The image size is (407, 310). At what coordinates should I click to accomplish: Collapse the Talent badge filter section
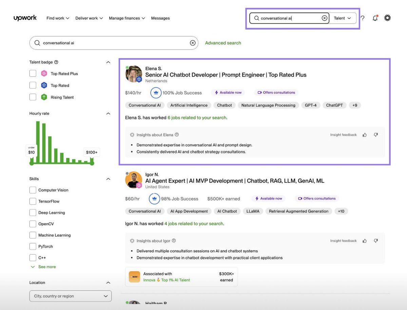point(108,62)
